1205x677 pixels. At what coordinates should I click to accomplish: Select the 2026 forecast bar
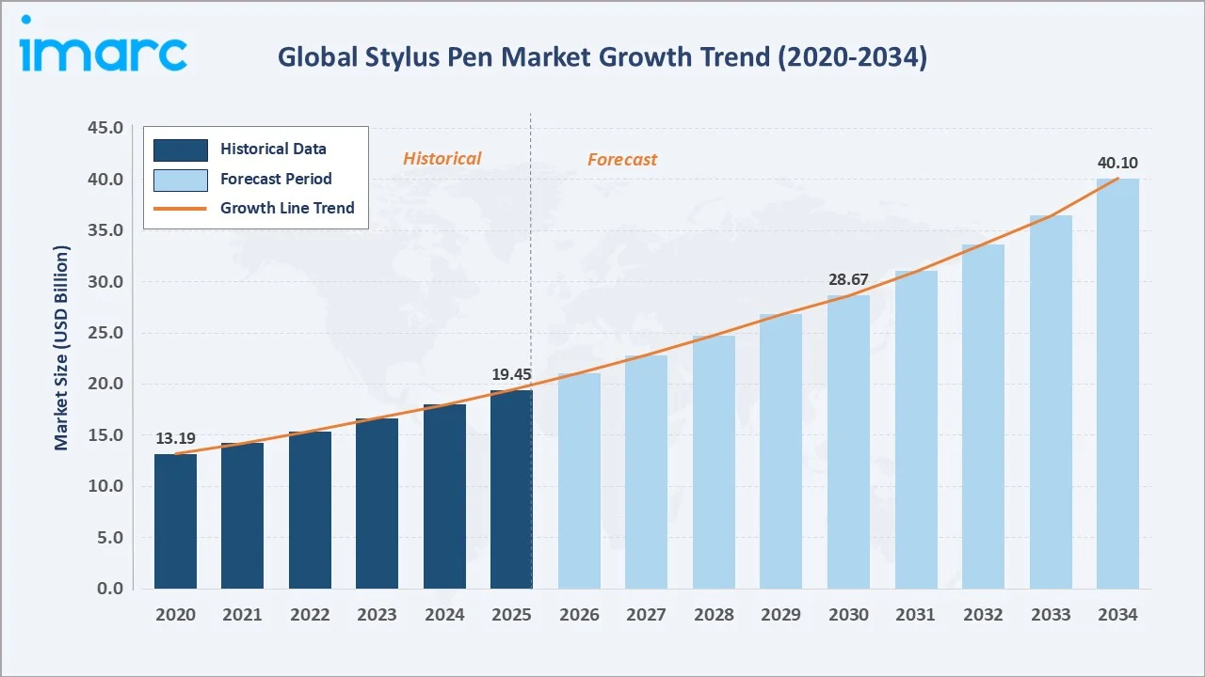pyautogui.click(x=579, y=480)
